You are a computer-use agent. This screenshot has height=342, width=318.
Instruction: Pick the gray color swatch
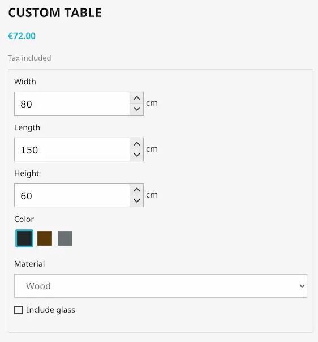point(65,238)
